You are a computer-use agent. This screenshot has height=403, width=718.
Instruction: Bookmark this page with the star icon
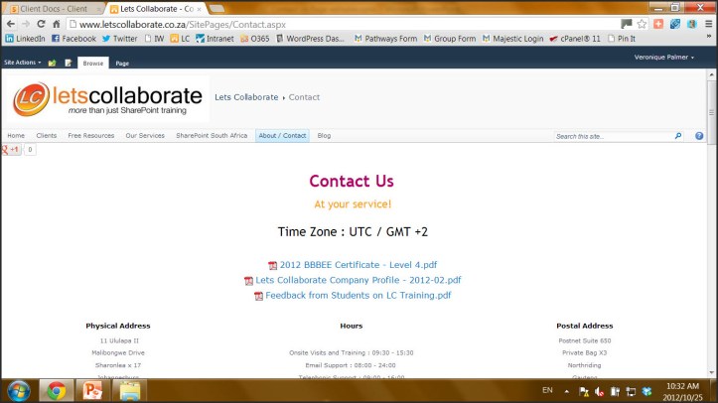point(643,24)
